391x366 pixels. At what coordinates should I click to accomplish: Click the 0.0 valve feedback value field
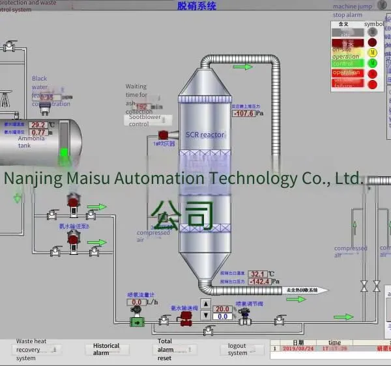(222, 316)
